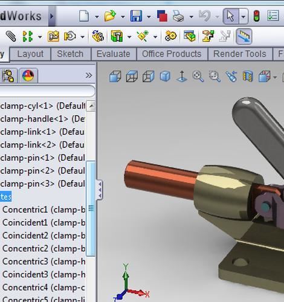Select Wireframe cube display style
This screenshot has height=302, width=284.
(x=149, y=77)
